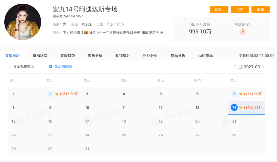Switch to the 直播场次 tab
This screenshot has width=277, height=162.
[x=40, y=56]
